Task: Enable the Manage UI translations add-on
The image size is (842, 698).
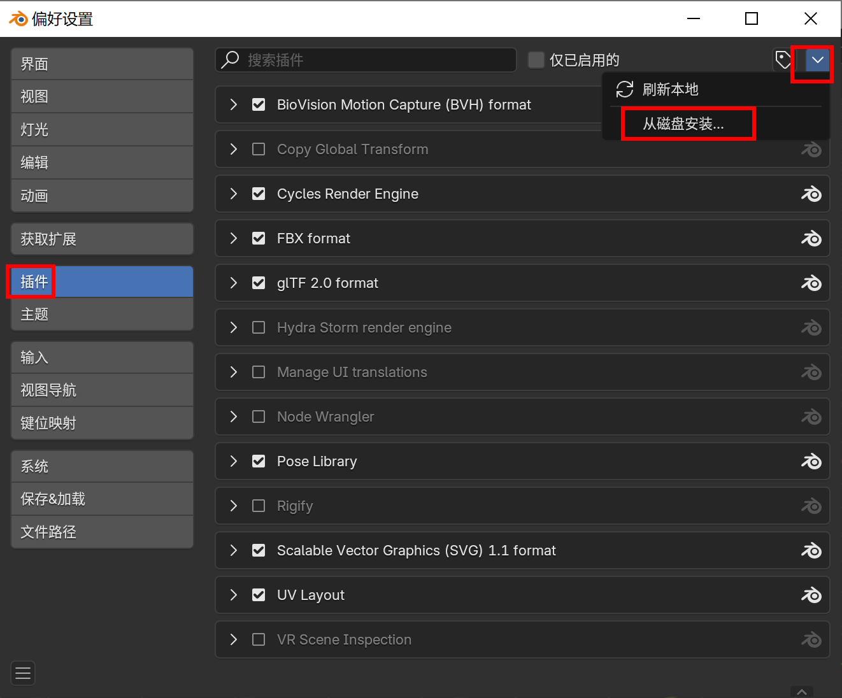Action: (259, 372)
